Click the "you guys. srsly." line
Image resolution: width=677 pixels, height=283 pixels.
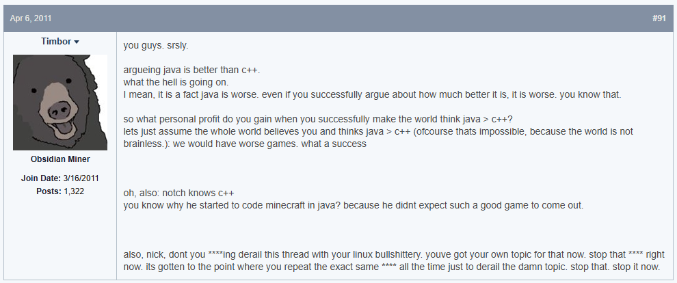(156, 45)
